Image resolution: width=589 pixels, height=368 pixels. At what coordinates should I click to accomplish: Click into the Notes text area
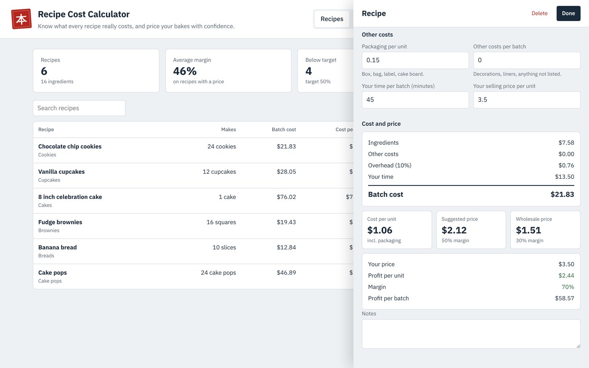(471, 334)
